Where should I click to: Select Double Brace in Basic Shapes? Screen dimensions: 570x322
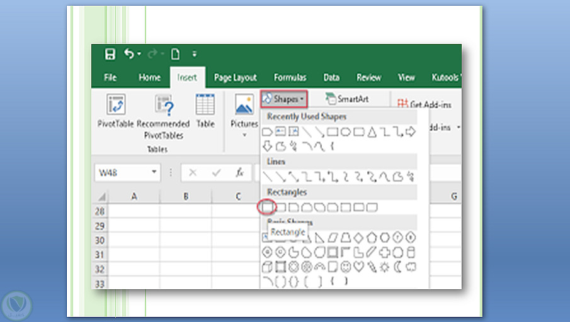coord(294,281)
